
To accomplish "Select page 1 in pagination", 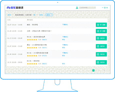I will [93, 70].
